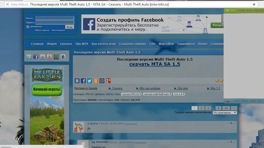Click the My Little Farmies logo

47,75
